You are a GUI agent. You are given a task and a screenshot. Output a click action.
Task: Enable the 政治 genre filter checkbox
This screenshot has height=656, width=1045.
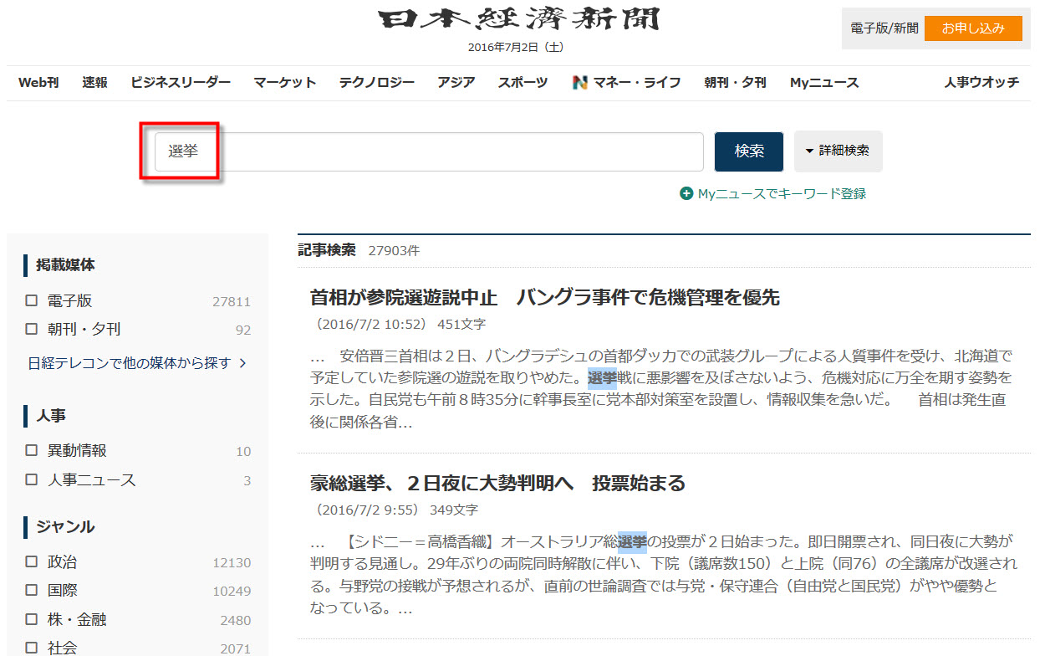[32, 562]
